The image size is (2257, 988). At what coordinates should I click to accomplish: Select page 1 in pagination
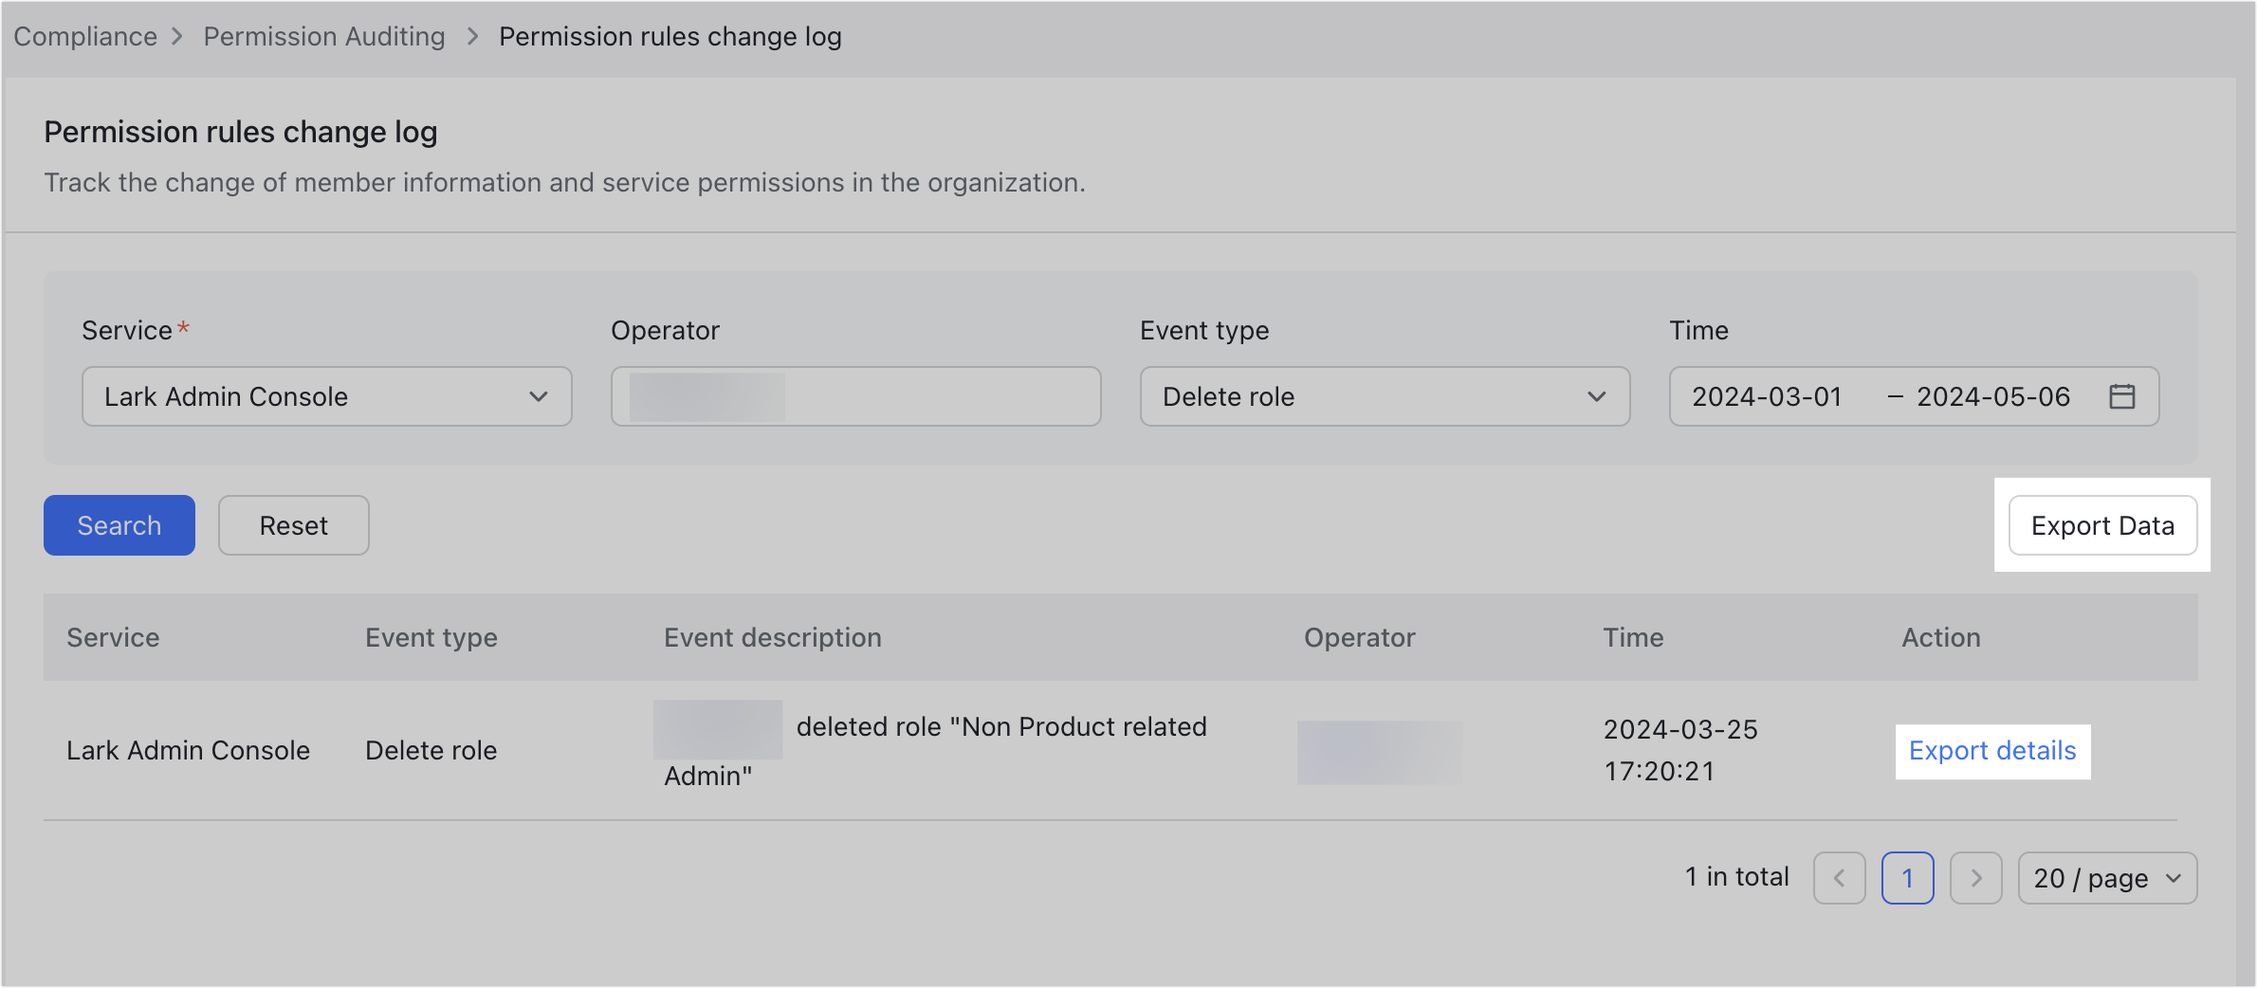(1908, 878)
